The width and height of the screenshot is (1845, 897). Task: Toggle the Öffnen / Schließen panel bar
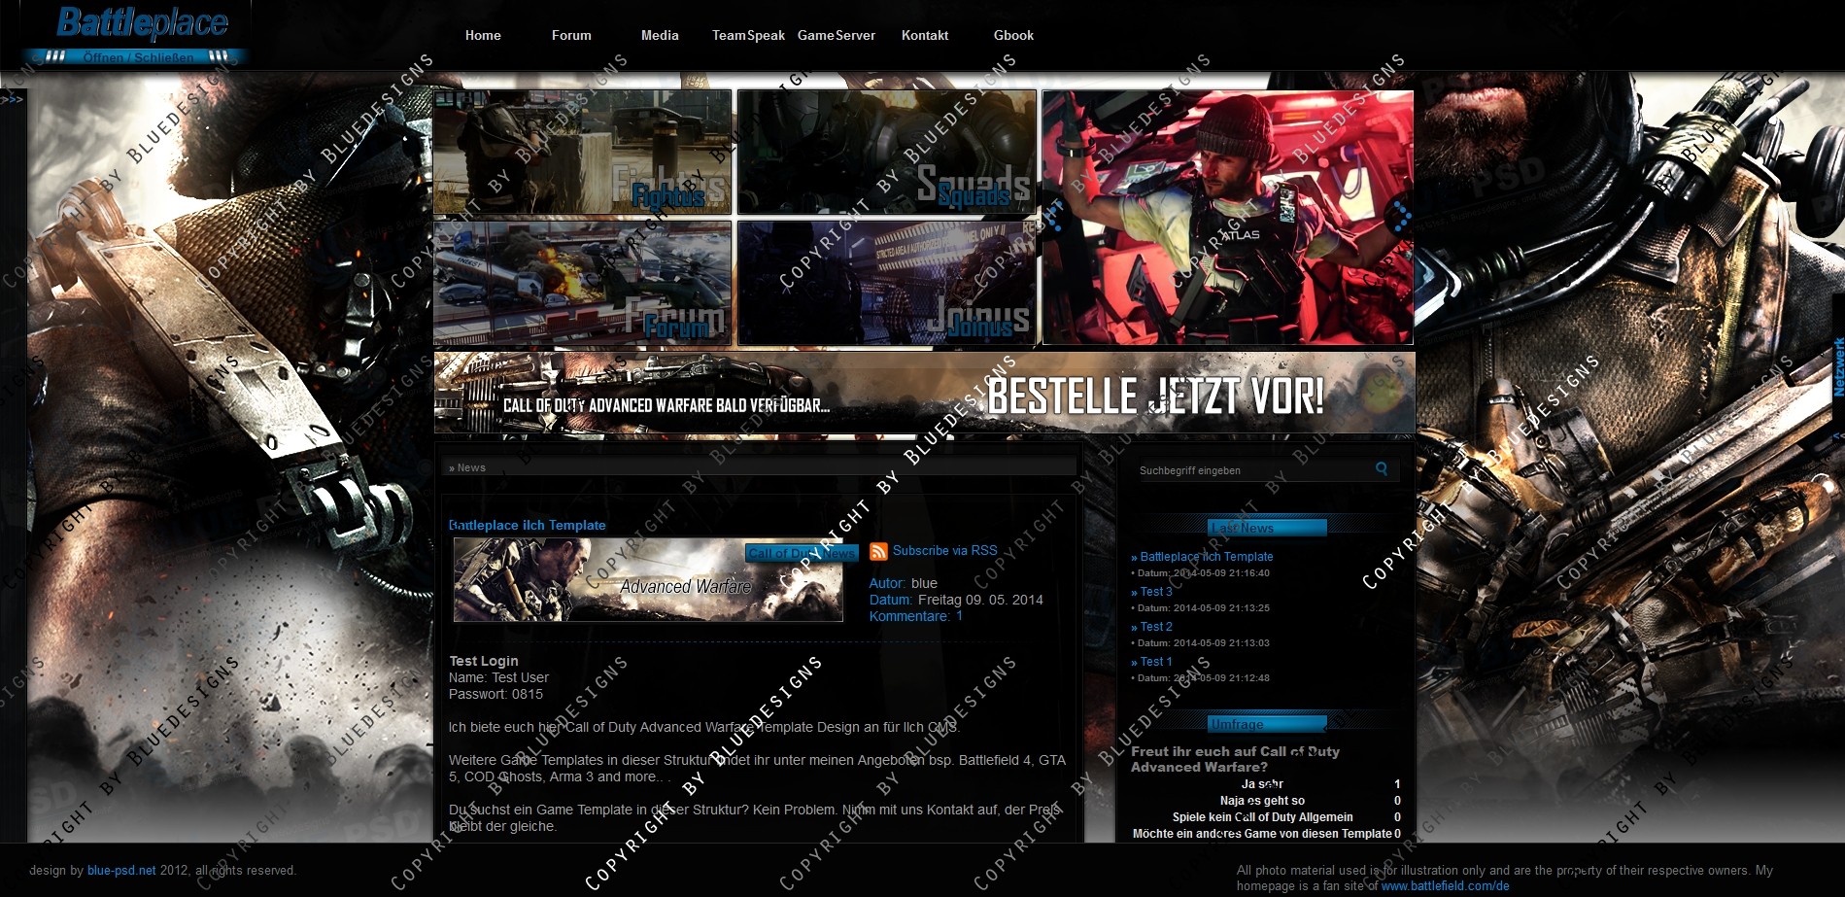click(x=137, y=56)
